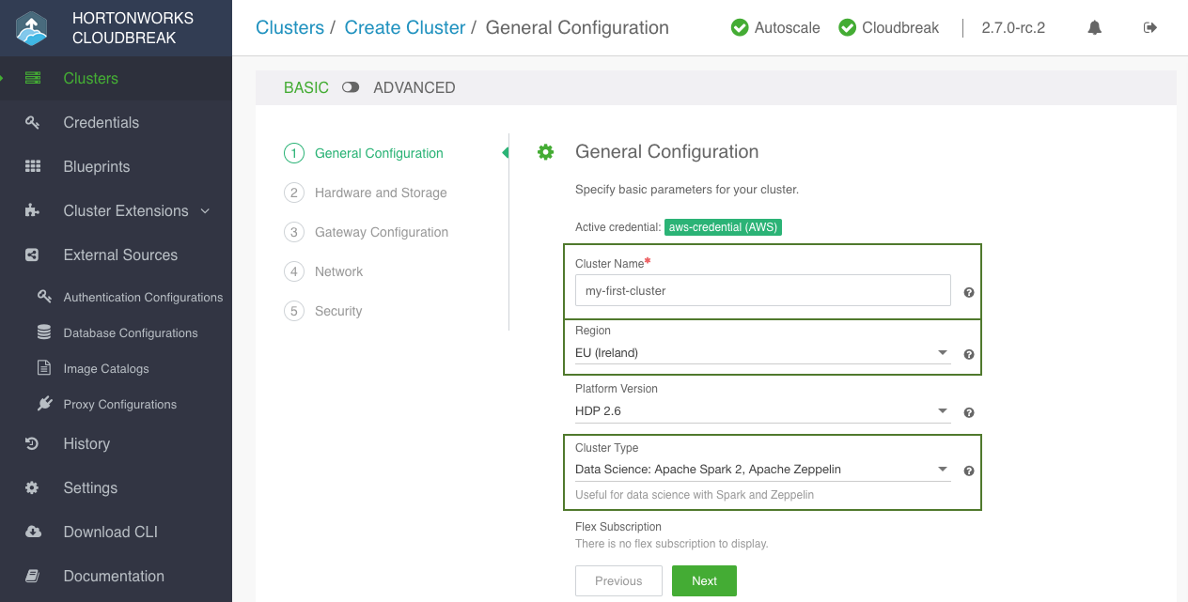The width and height of the screenshot is (1188, 602).
Task: Click the Autoscale green status check icon
Action: point(740,28)
